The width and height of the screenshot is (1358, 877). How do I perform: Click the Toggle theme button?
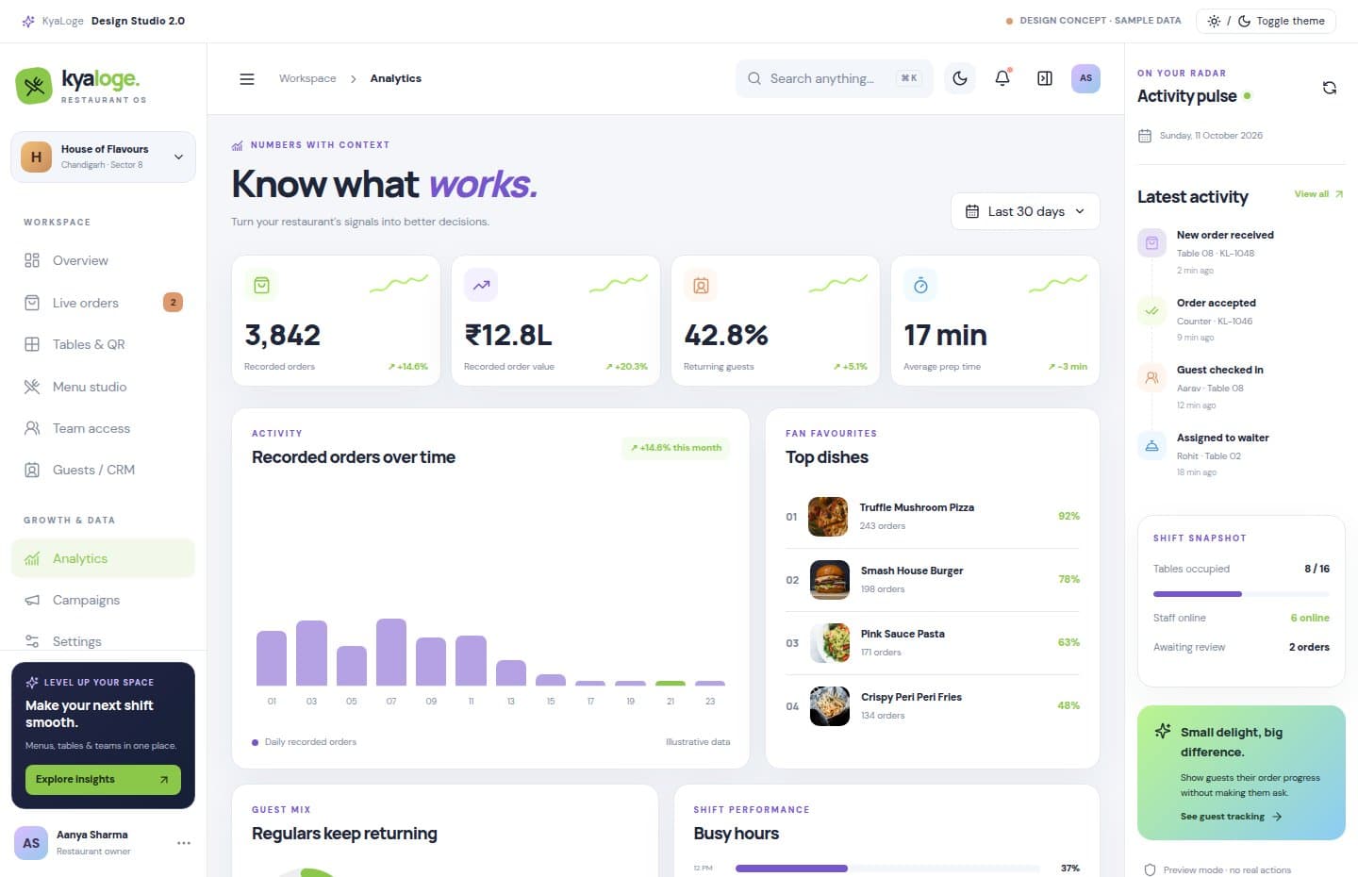pos(1266,21)
